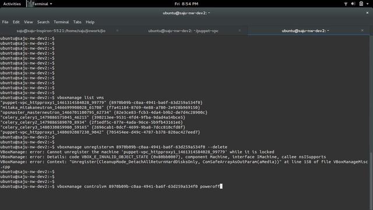Open the Terminal menu

click(61, 22)
